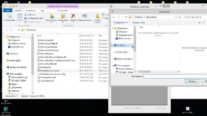
Task: Select PartialityLauncher.exe in the file list
Action: [x=50, y=71]
